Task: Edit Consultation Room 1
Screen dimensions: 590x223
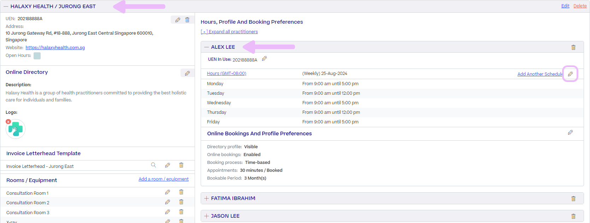Action: (167, 192)
